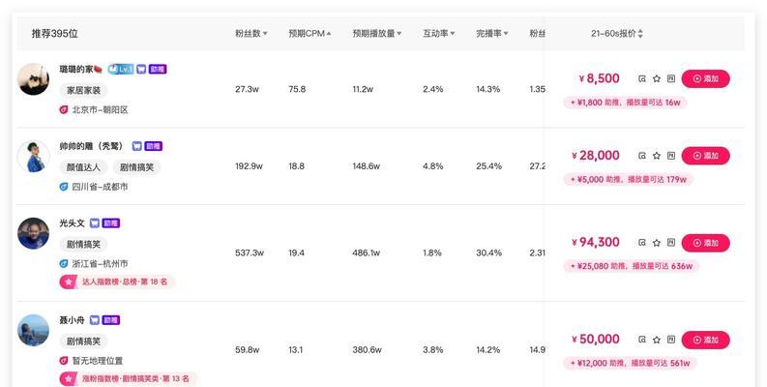This screenshot has width=767, height=387.
Task: Open the calendar icon in the ¥94,300 row
Action: click(671, 243)
